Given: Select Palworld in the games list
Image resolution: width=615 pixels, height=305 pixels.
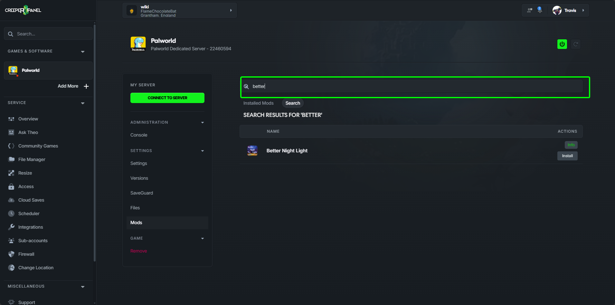Looking at the screenshot, I should (48, 70).
